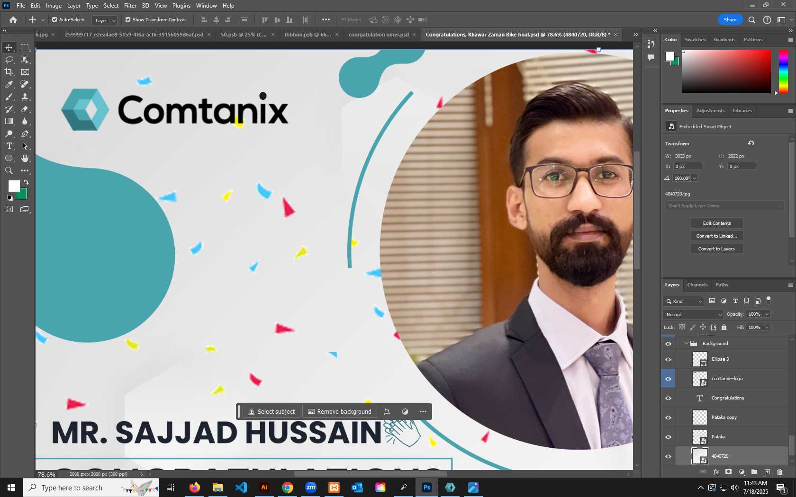The image size is (796, 497).
Task: Open the Auto-Select Layer dropdown
Action: point(105,20)
